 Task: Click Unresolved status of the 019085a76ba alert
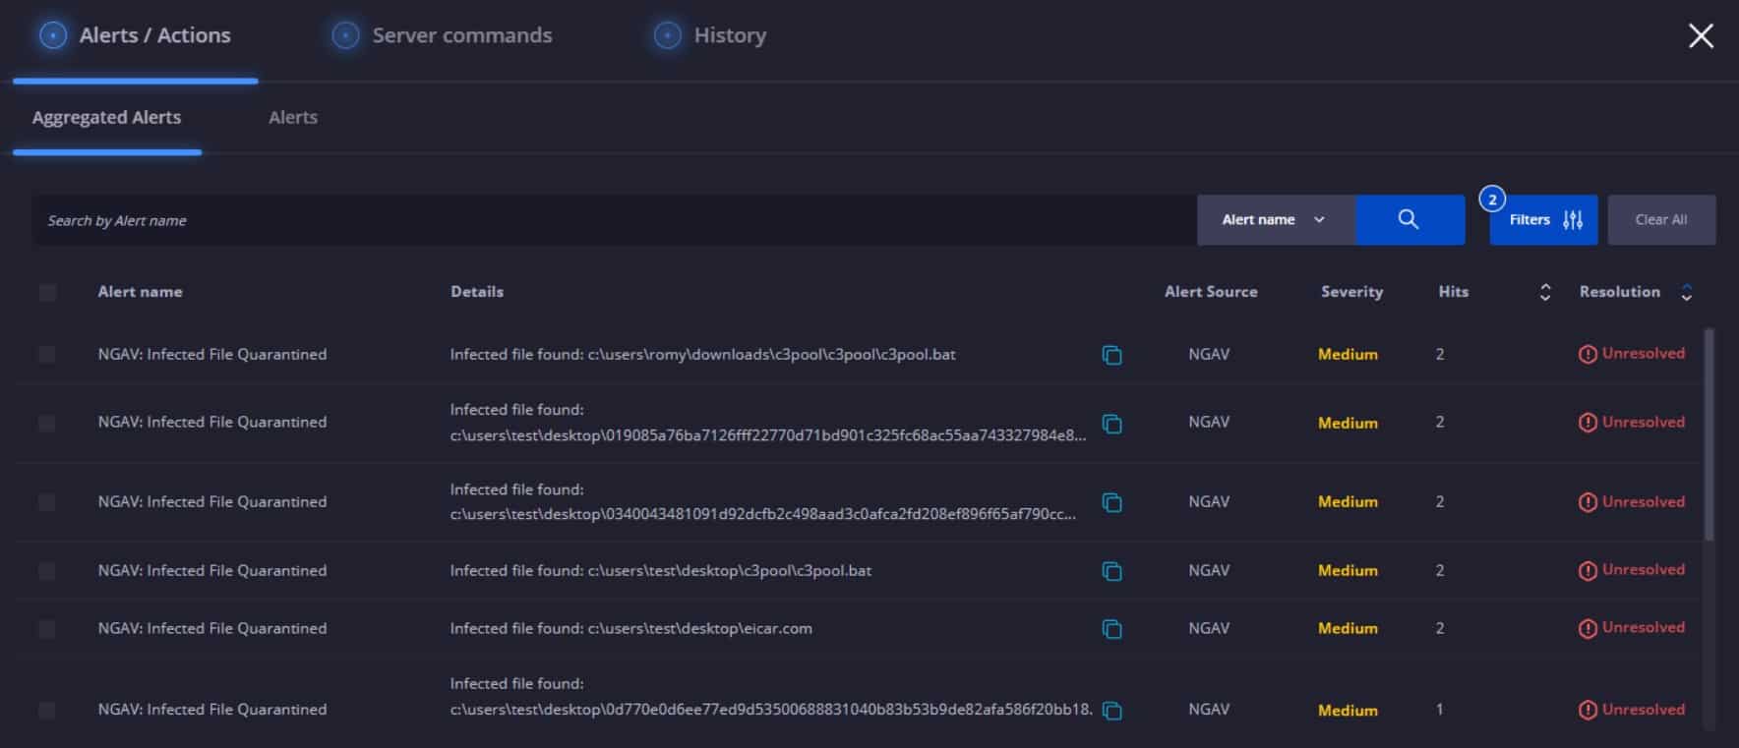1632,423
